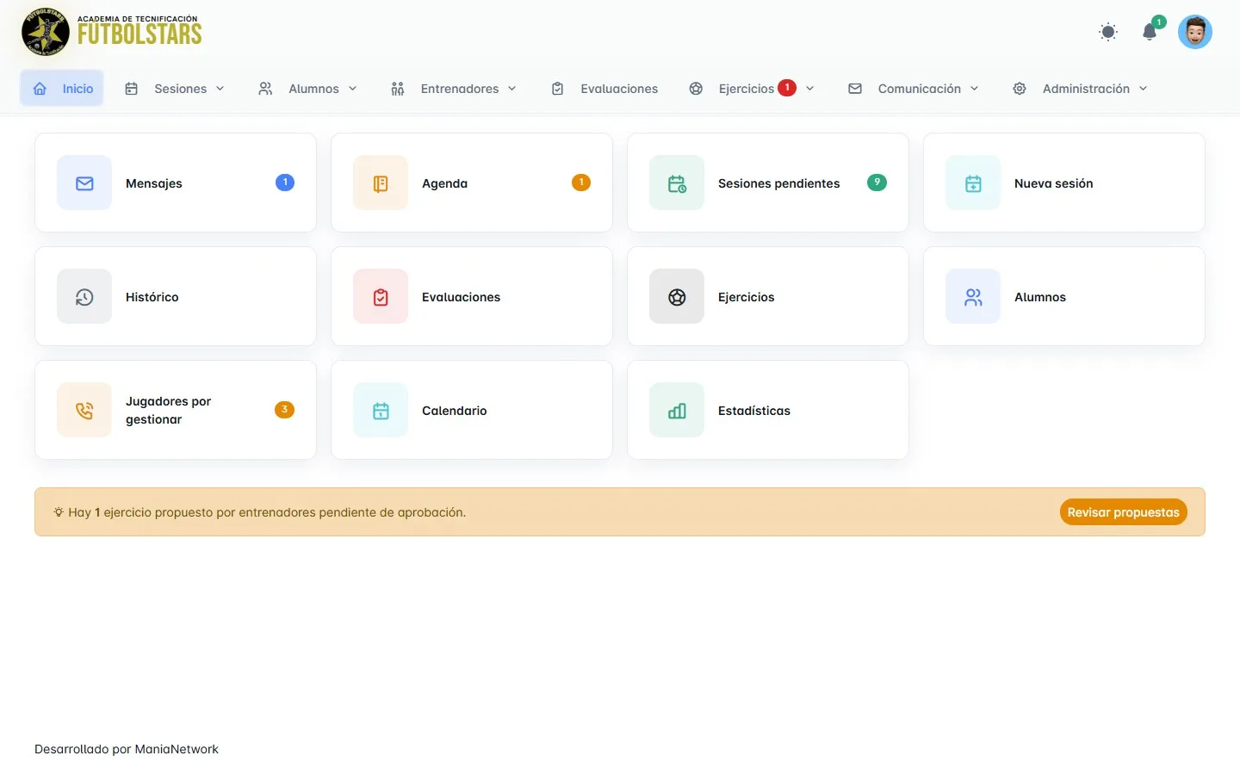The width and height of the screenshot is (1240, 774).
Task: Click the red badge on Ejercicios nav item
Action: click(x=787, y=88)
